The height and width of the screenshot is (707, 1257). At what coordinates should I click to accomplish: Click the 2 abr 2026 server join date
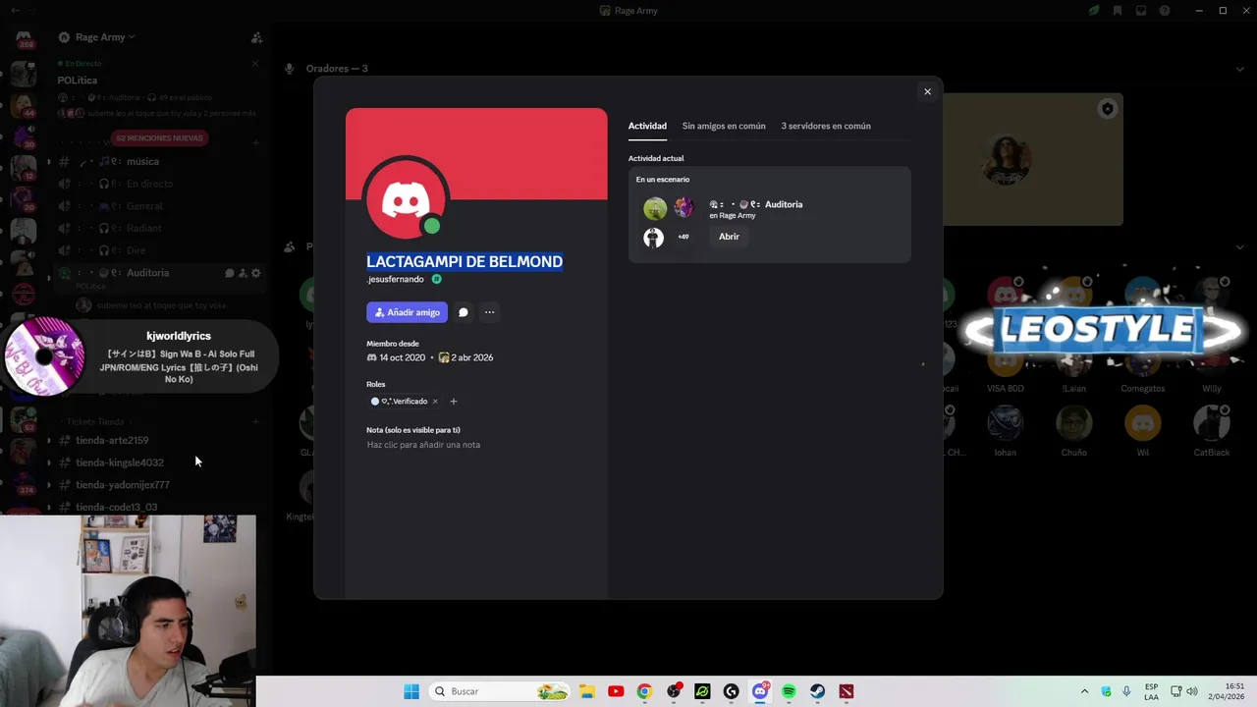tap(472, 357)
